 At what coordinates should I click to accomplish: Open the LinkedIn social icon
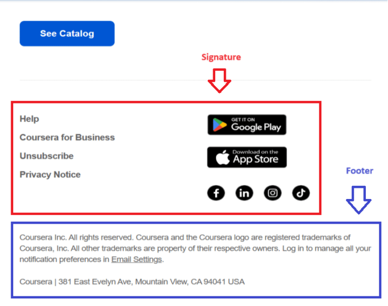pos(244,193)
